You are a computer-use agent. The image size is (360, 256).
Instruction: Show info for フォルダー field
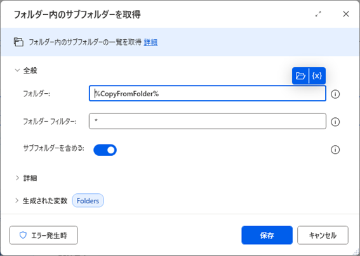(x=335, y=94)
